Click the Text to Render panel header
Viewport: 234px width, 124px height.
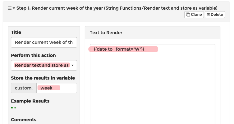coord(153,33)
